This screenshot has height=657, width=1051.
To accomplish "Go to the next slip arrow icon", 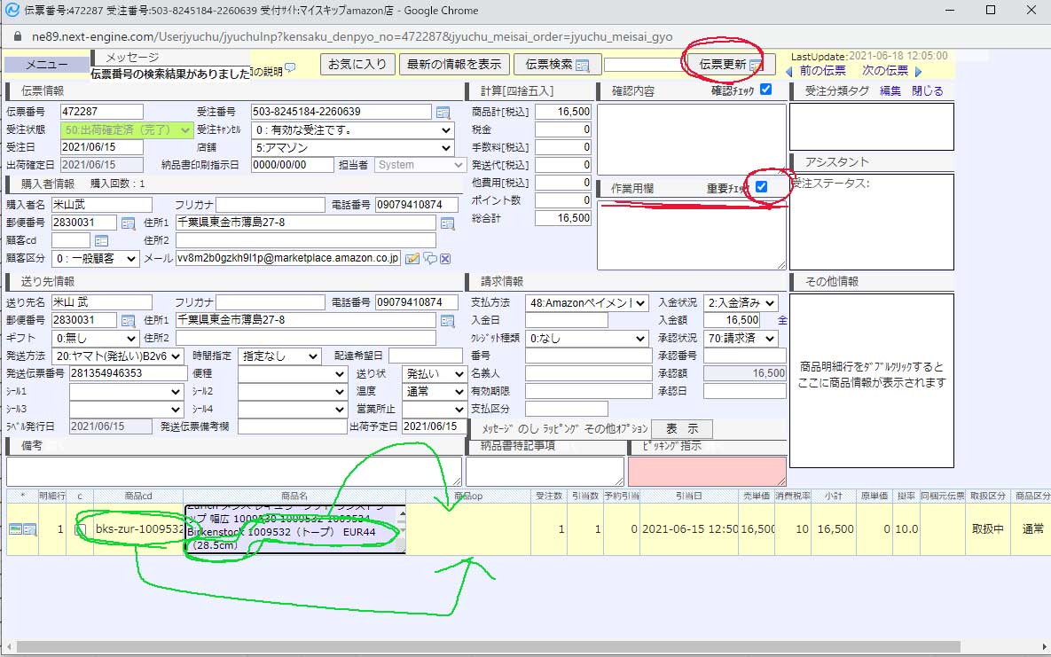I will coord(918,71).
